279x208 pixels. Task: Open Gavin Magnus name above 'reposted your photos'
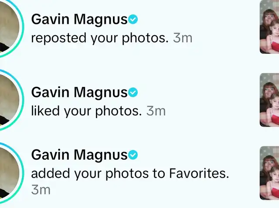(79, 20)
